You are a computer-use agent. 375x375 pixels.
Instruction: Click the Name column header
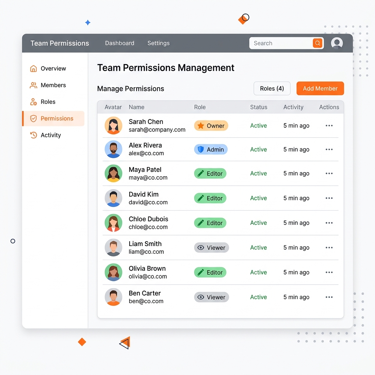pyautogui.click(x=137, y=107)
